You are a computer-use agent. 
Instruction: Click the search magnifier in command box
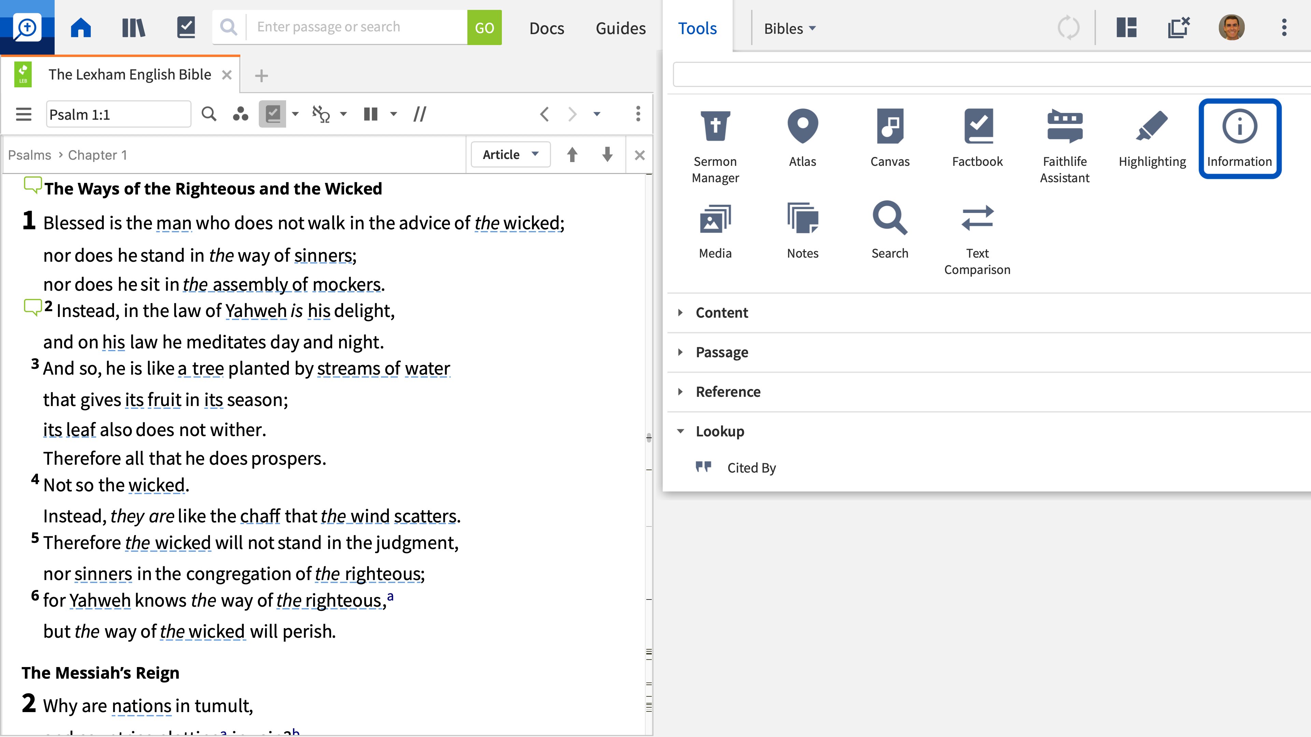[229, 27]
